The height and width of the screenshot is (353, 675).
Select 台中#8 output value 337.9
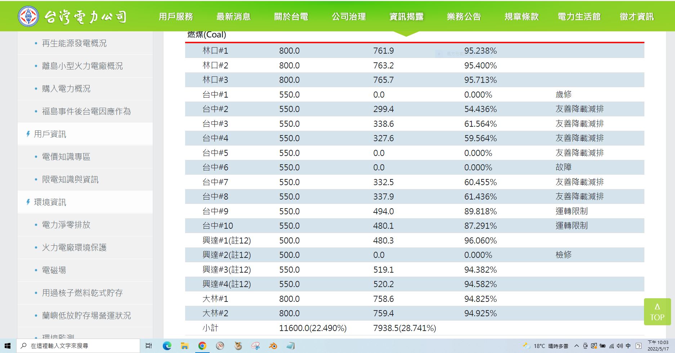384,197
